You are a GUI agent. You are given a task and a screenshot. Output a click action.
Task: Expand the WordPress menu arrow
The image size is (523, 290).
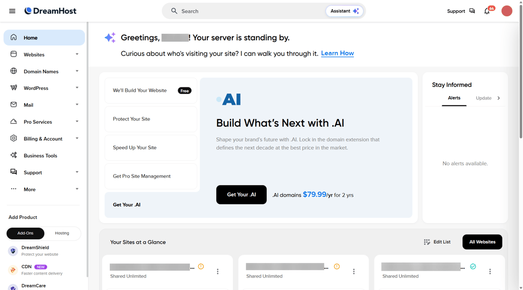[77, 88]
